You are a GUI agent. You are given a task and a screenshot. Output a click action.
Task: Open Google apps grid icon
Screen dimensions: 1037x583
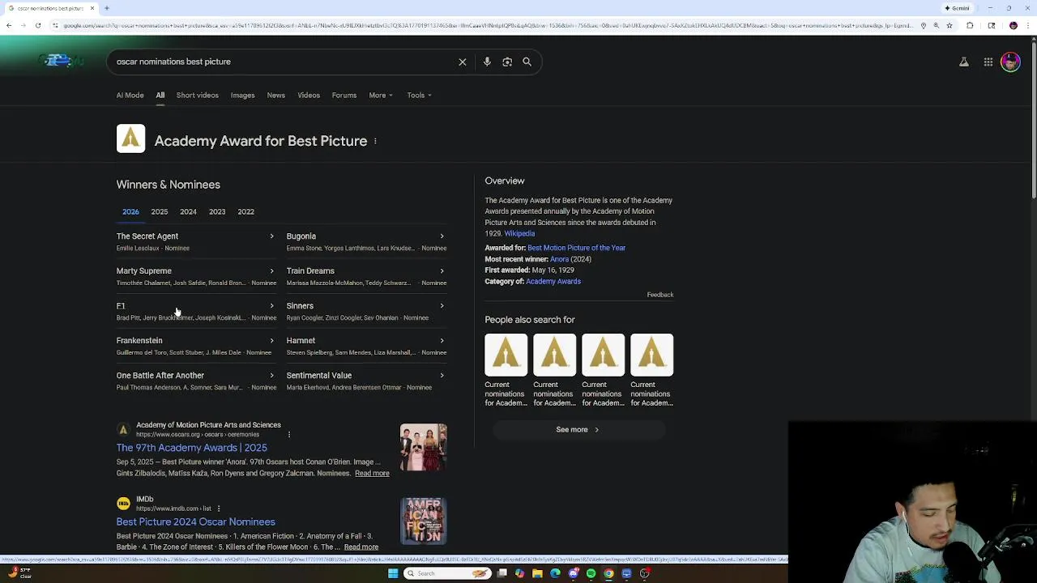(988, 62)
